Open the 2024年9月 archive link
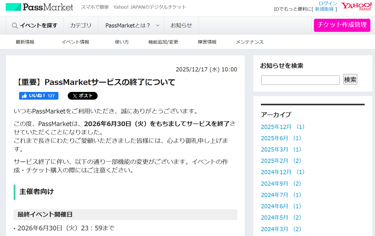375x236 pixels. [x=281, y=184]
